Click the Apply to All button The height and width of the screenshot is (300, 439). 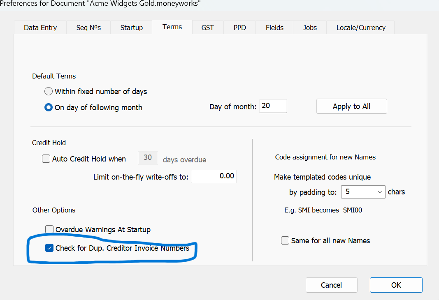352,106
